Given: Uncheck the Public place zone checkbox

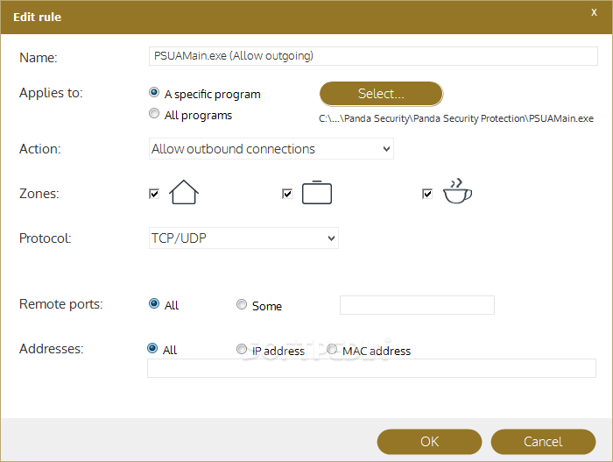Looking at the screenshot, I should click(427, 194).
